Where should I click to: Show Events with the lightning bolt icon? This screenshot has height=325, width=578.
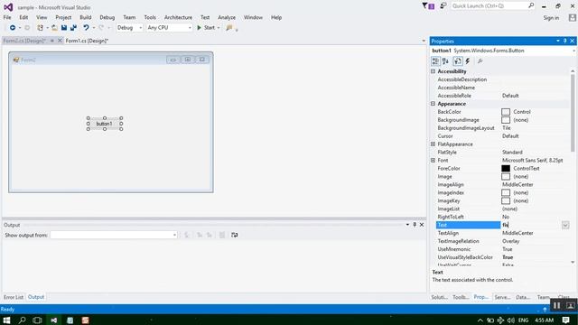click(x=468, y=61)
